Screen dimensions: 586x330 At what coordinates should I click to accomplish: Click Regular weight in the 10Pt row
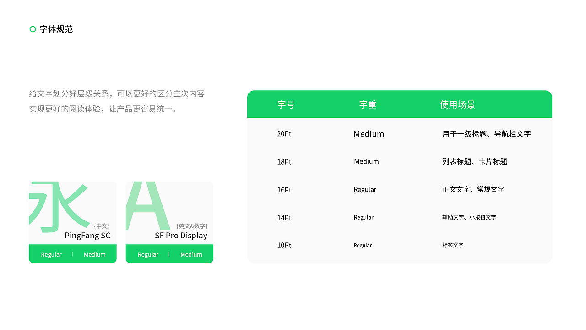(363, 245)
